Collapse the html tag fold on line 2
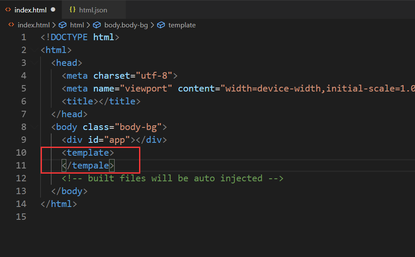 [x=34, y=50]
